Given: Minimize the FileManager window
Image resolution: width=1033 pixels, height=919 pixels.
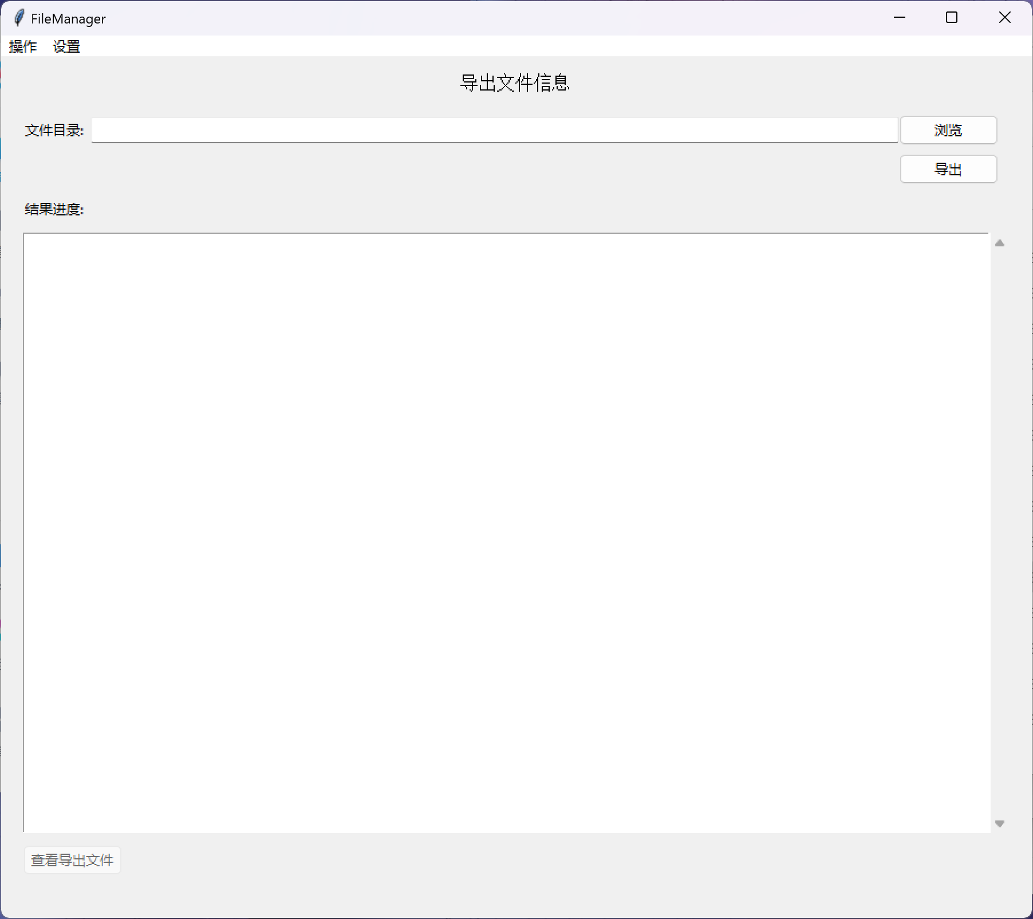Looking at the screenshot, I should pyautogui.click(x=900, y=18).
